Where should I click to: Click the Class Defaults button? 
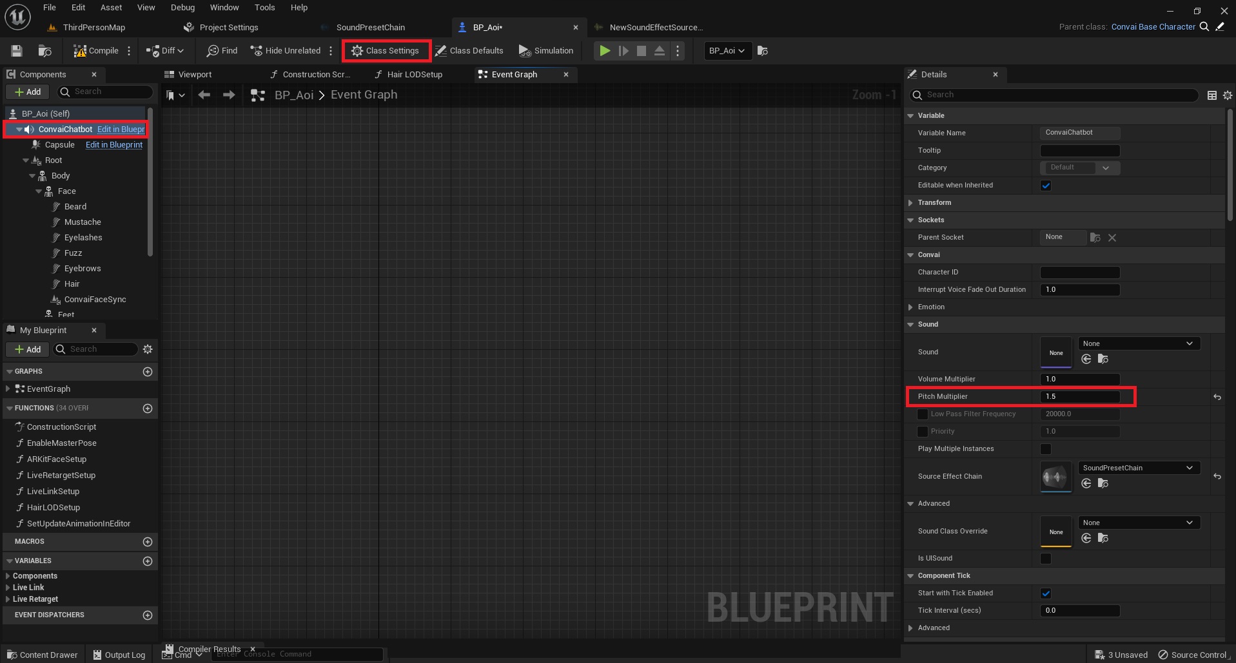(x=469, y=51)
